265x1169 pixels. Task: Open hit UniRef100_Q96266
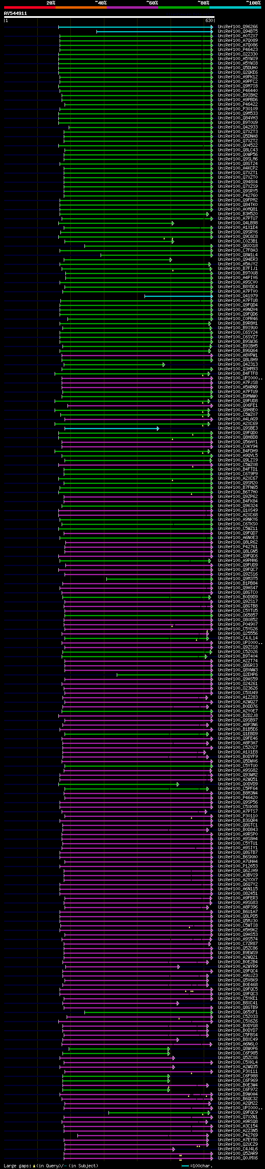coord(237,27)
